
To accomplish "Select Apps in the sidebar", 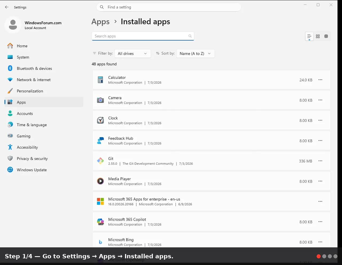I will click(x=44, y=102).
